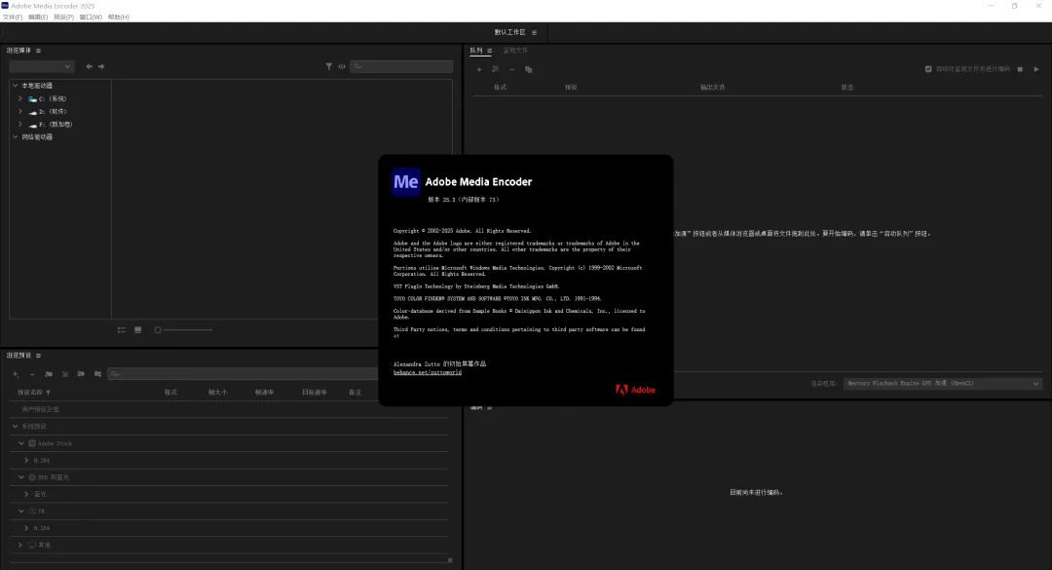Click the preset list horizontal scrollbar
Image resolution: width=1052 pixels, height=570 pixels.
[229, 560]
